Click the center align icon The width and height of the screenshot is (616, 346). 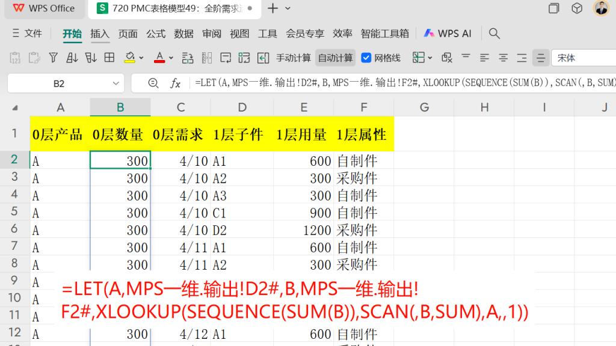click(503, 58)
